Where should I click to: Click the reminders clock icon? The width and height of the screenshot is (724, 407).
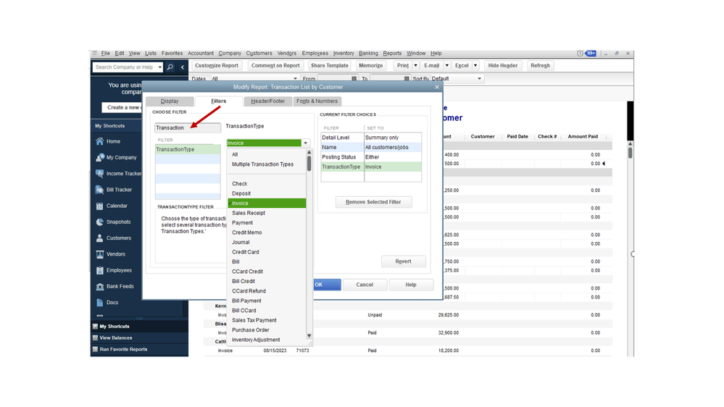[x=580, y=54]
